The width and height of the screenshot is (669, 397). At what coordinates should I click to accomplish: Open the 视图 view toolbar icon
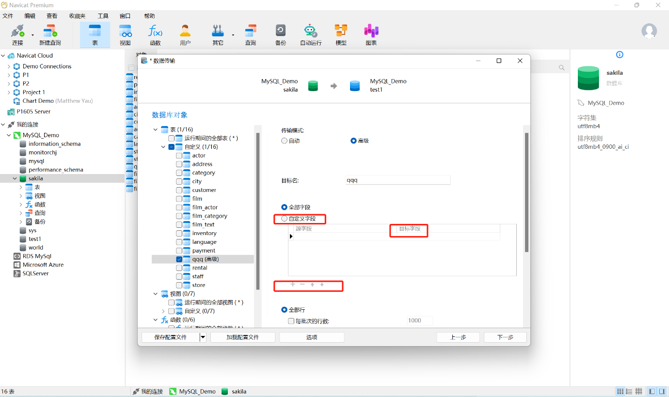(x=125, y=35)
